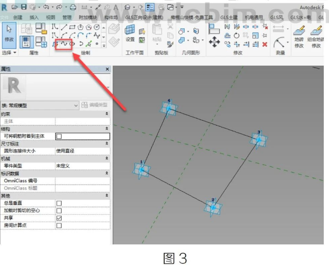
Task: Click the 圆形连接件大小 value field 使用直径
Action: 83,151
